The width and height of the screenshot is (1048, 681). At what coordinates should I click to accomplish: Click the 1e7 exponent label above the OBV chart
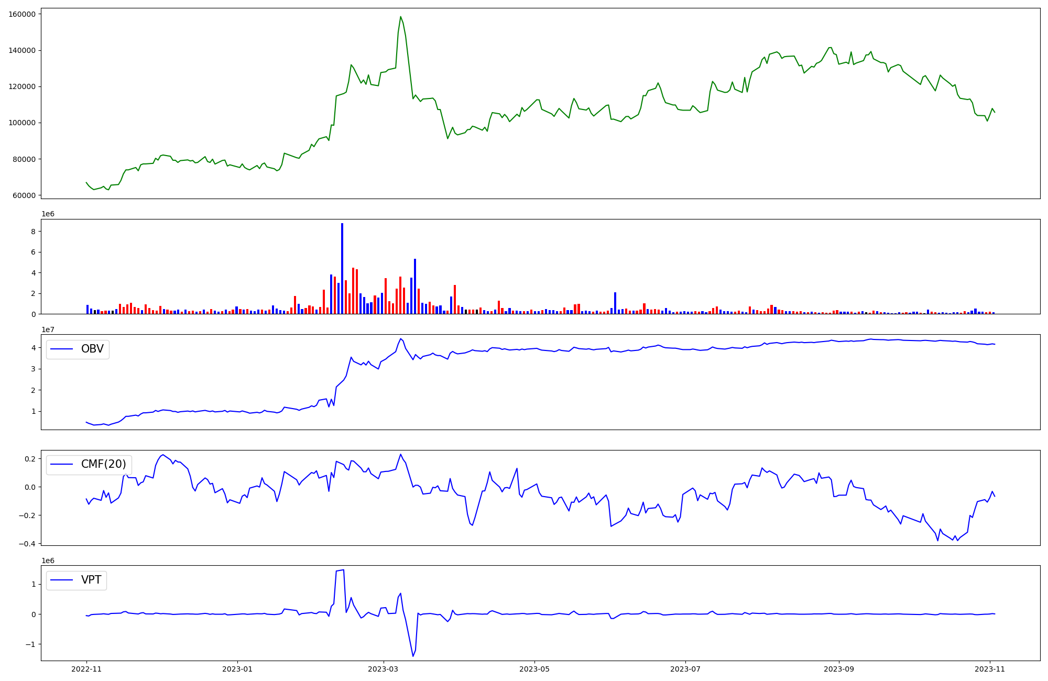pyautogui.click(x=48, y=329)
